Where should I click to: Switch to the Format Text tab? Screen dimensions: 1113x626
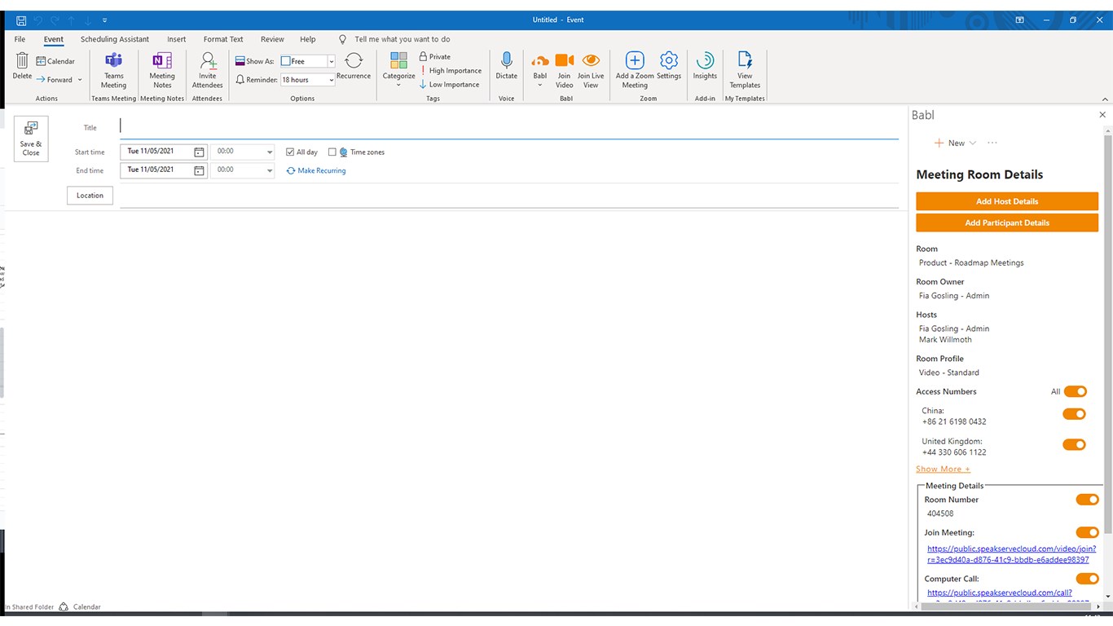pos(223,39)
